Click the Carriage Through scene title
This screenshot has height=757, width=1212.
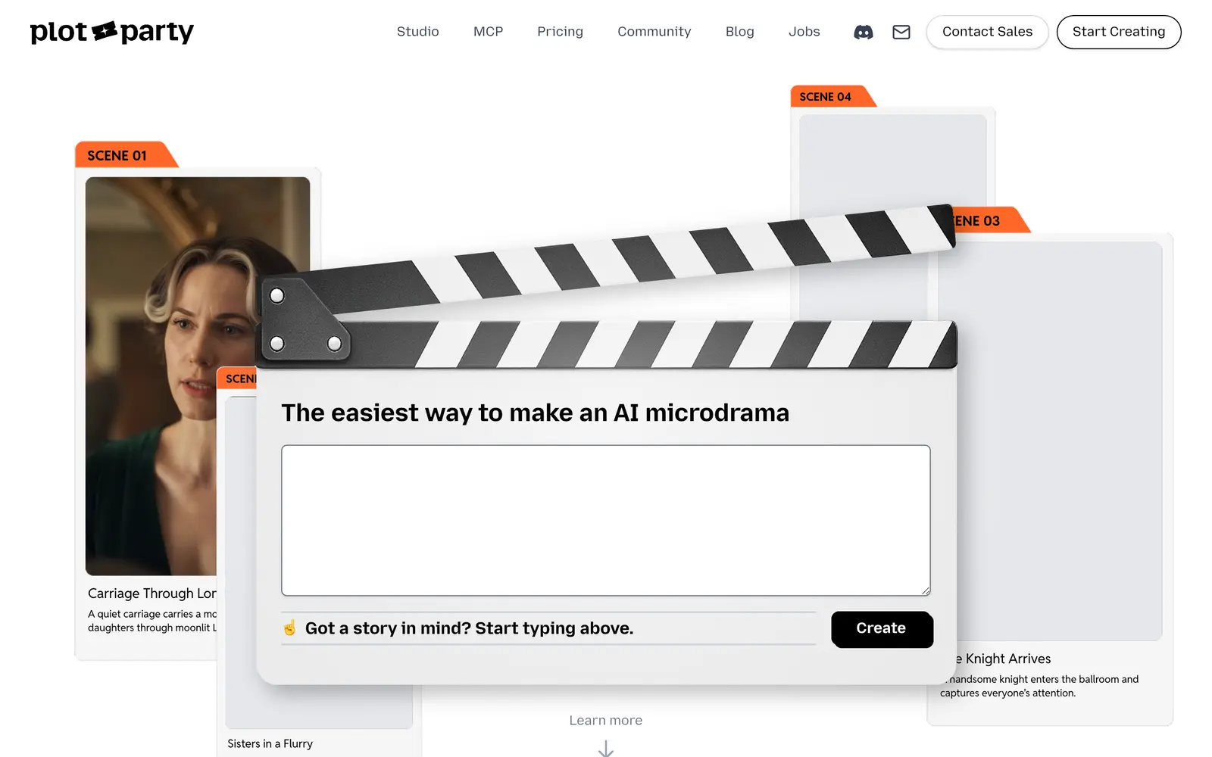[x=151, y=593]
